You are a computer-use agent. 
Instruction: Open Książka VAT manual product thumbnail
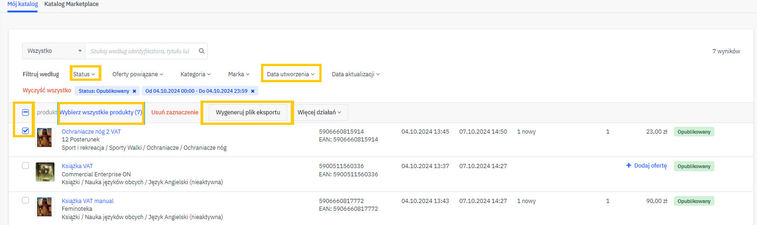[45, 207]
